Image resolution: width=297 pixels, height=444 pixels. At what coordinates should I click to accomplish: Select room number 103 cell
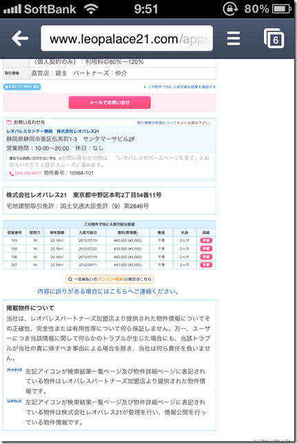(14, 241)
